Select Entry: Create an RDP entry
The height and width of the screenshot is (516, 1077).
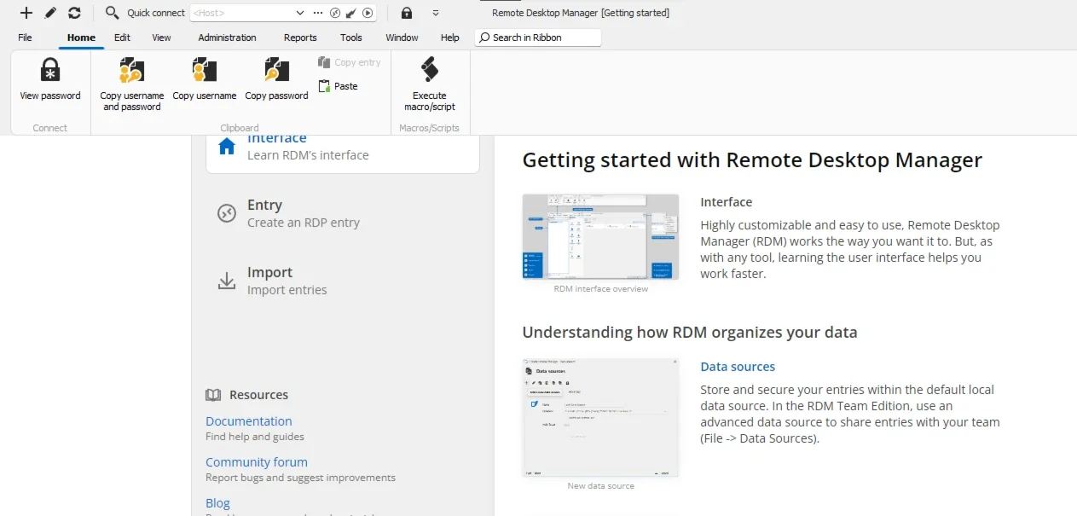tap(343, 213)
